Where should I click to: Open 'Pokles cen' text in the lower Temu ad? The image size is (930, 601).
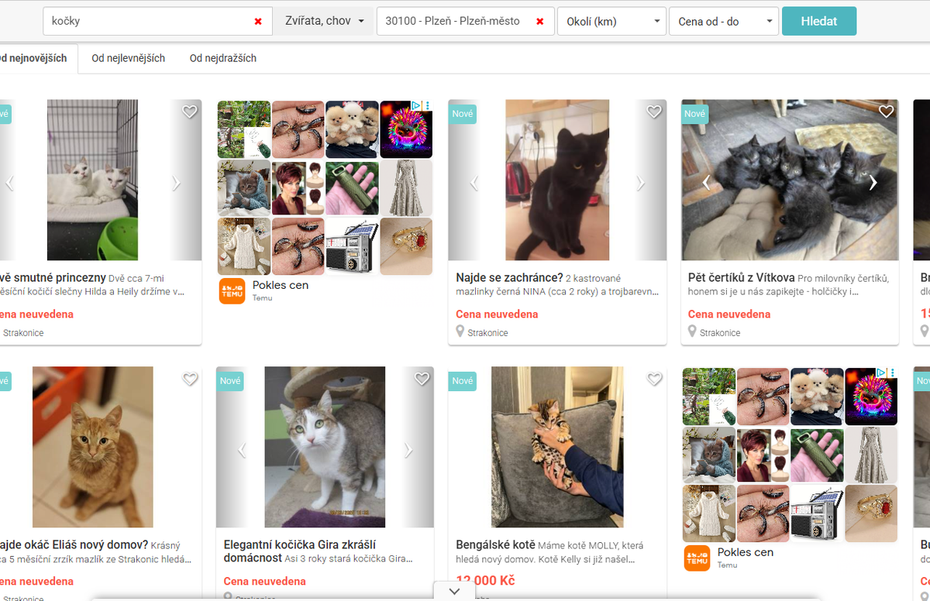(746, 552)
